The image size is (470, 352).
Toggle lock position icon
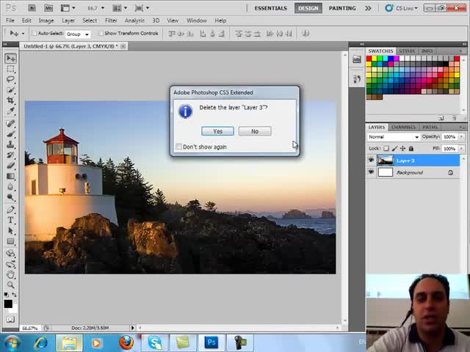tap(403, 148)
